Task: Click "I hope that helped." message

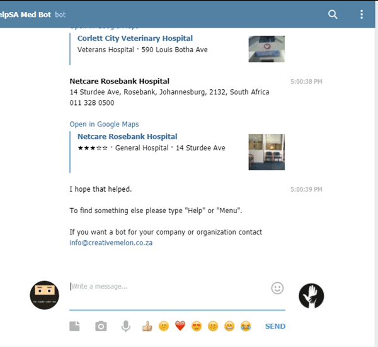Action: tap(101, 189)
